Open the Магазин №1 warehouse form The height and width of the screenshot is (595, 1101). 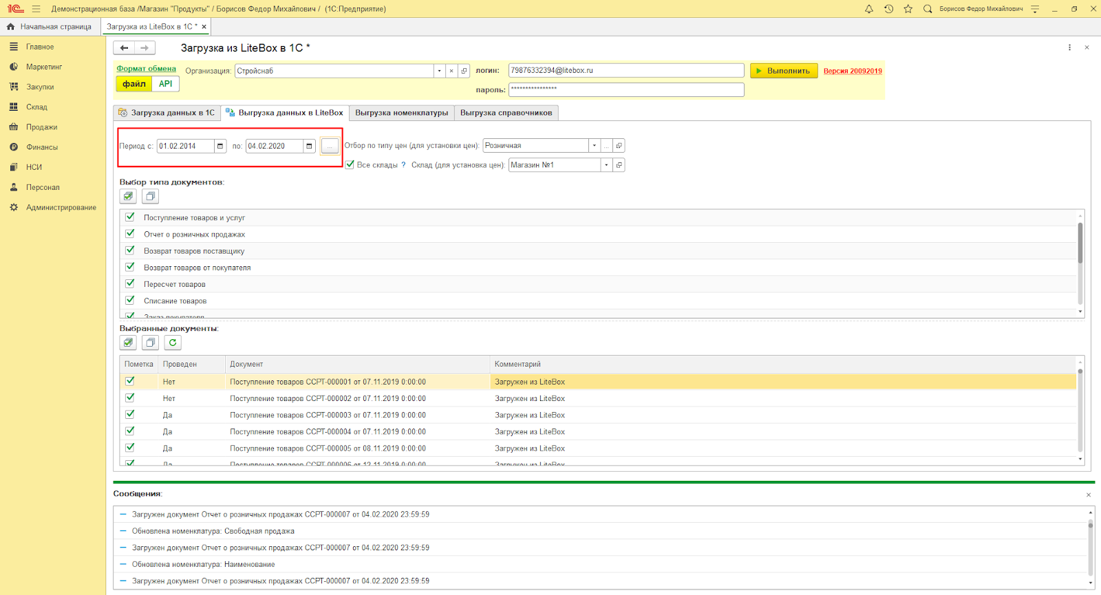point(619,165)
